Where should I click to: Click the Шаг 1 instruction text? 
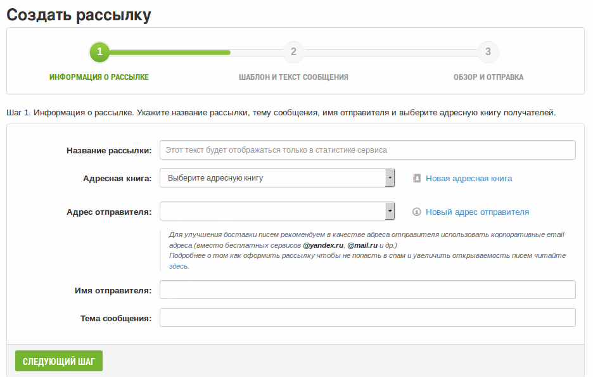(281, 113)
